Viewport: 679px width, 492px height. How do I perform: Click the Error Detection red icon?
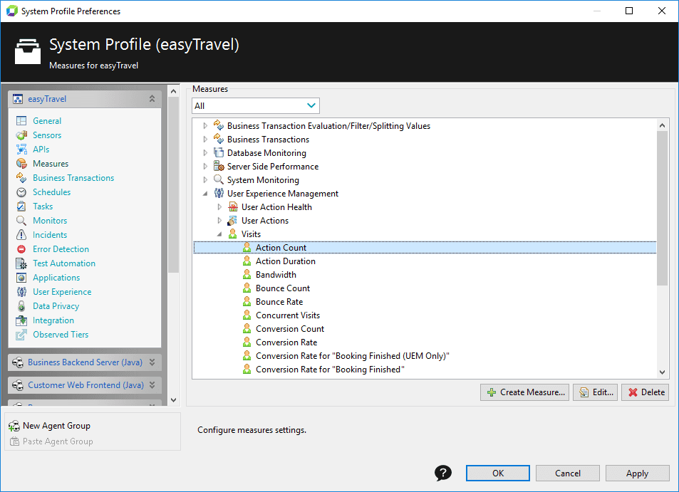(x=21, y=249)
